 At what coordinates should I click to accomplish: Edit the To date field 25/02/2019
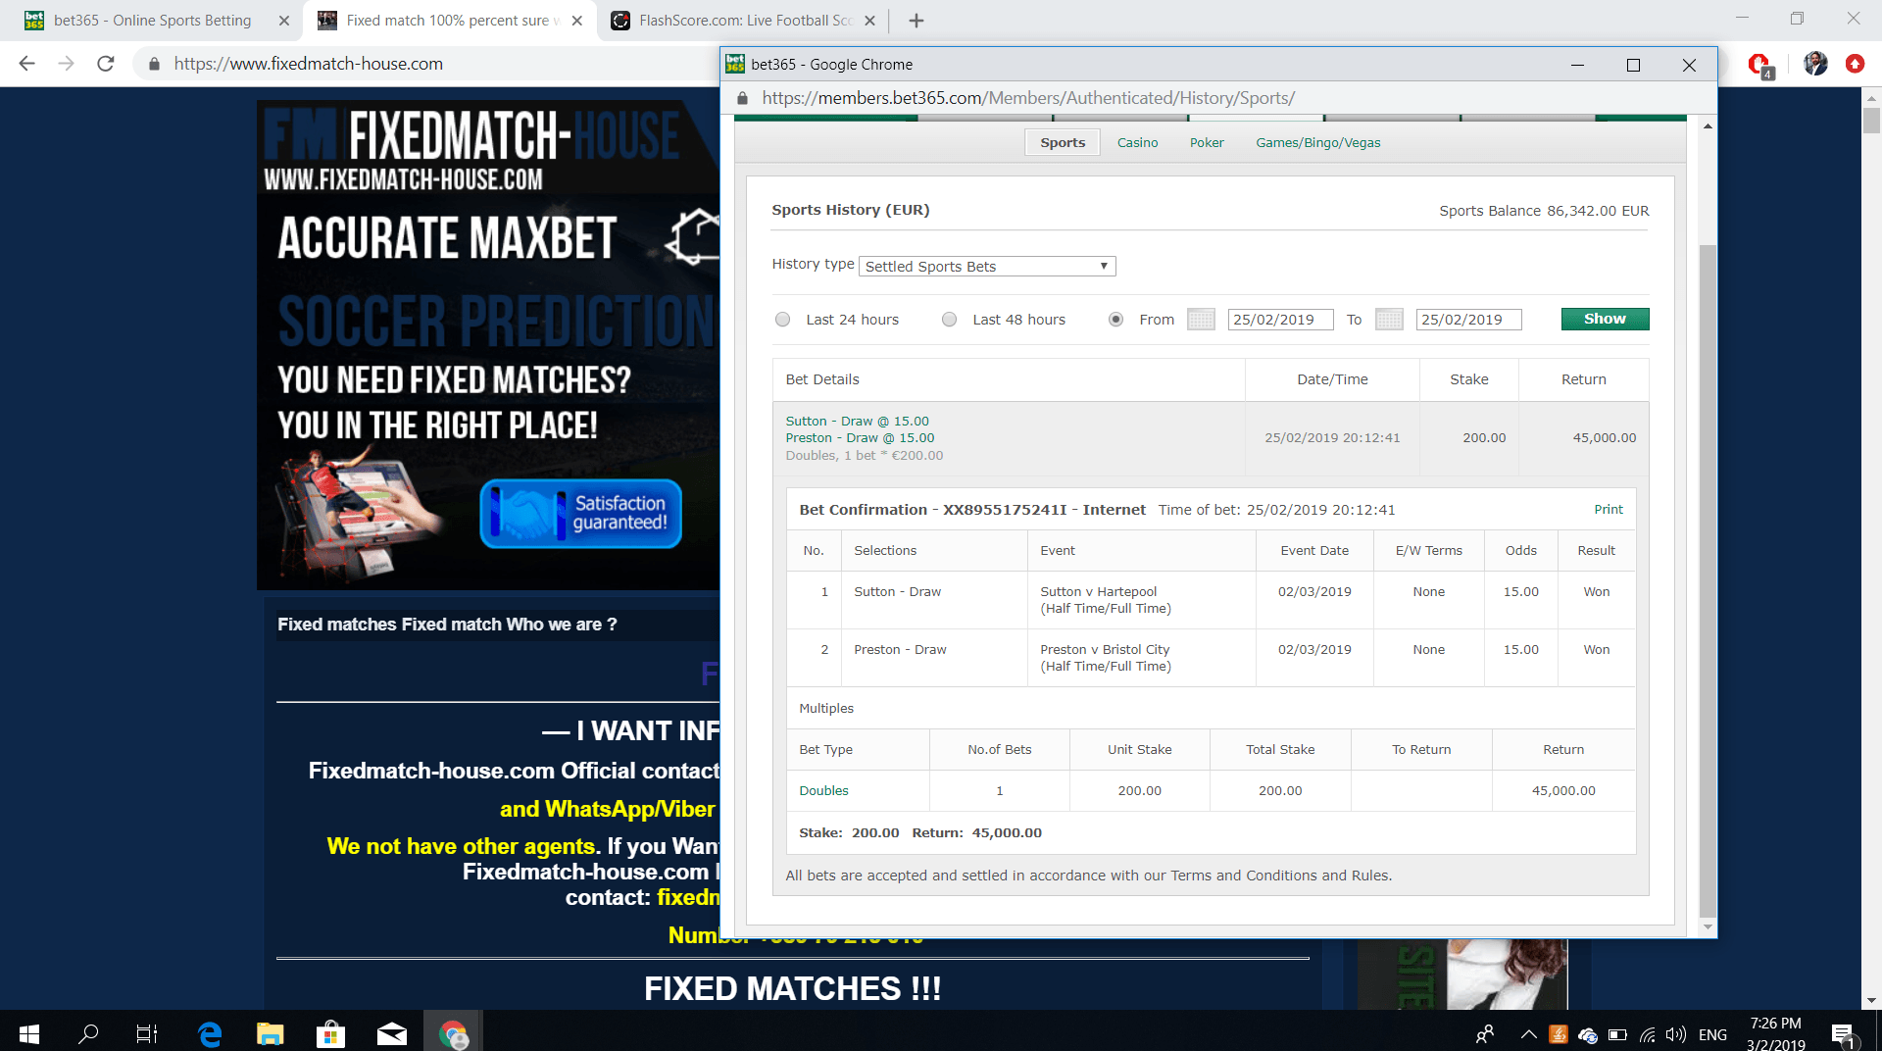1468,320
